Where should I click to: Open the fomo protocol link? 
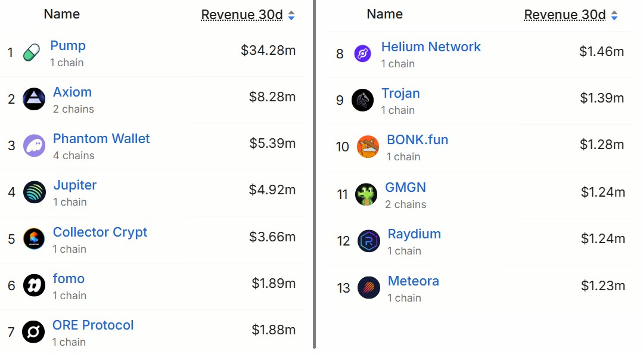pyautogui.click(x=69, y=279)
